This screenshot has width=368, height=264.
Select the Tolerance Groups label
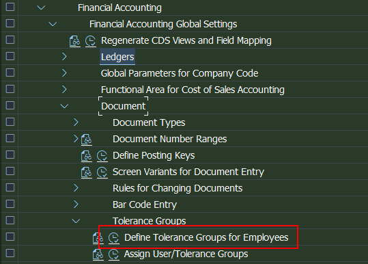click(150, 221)
